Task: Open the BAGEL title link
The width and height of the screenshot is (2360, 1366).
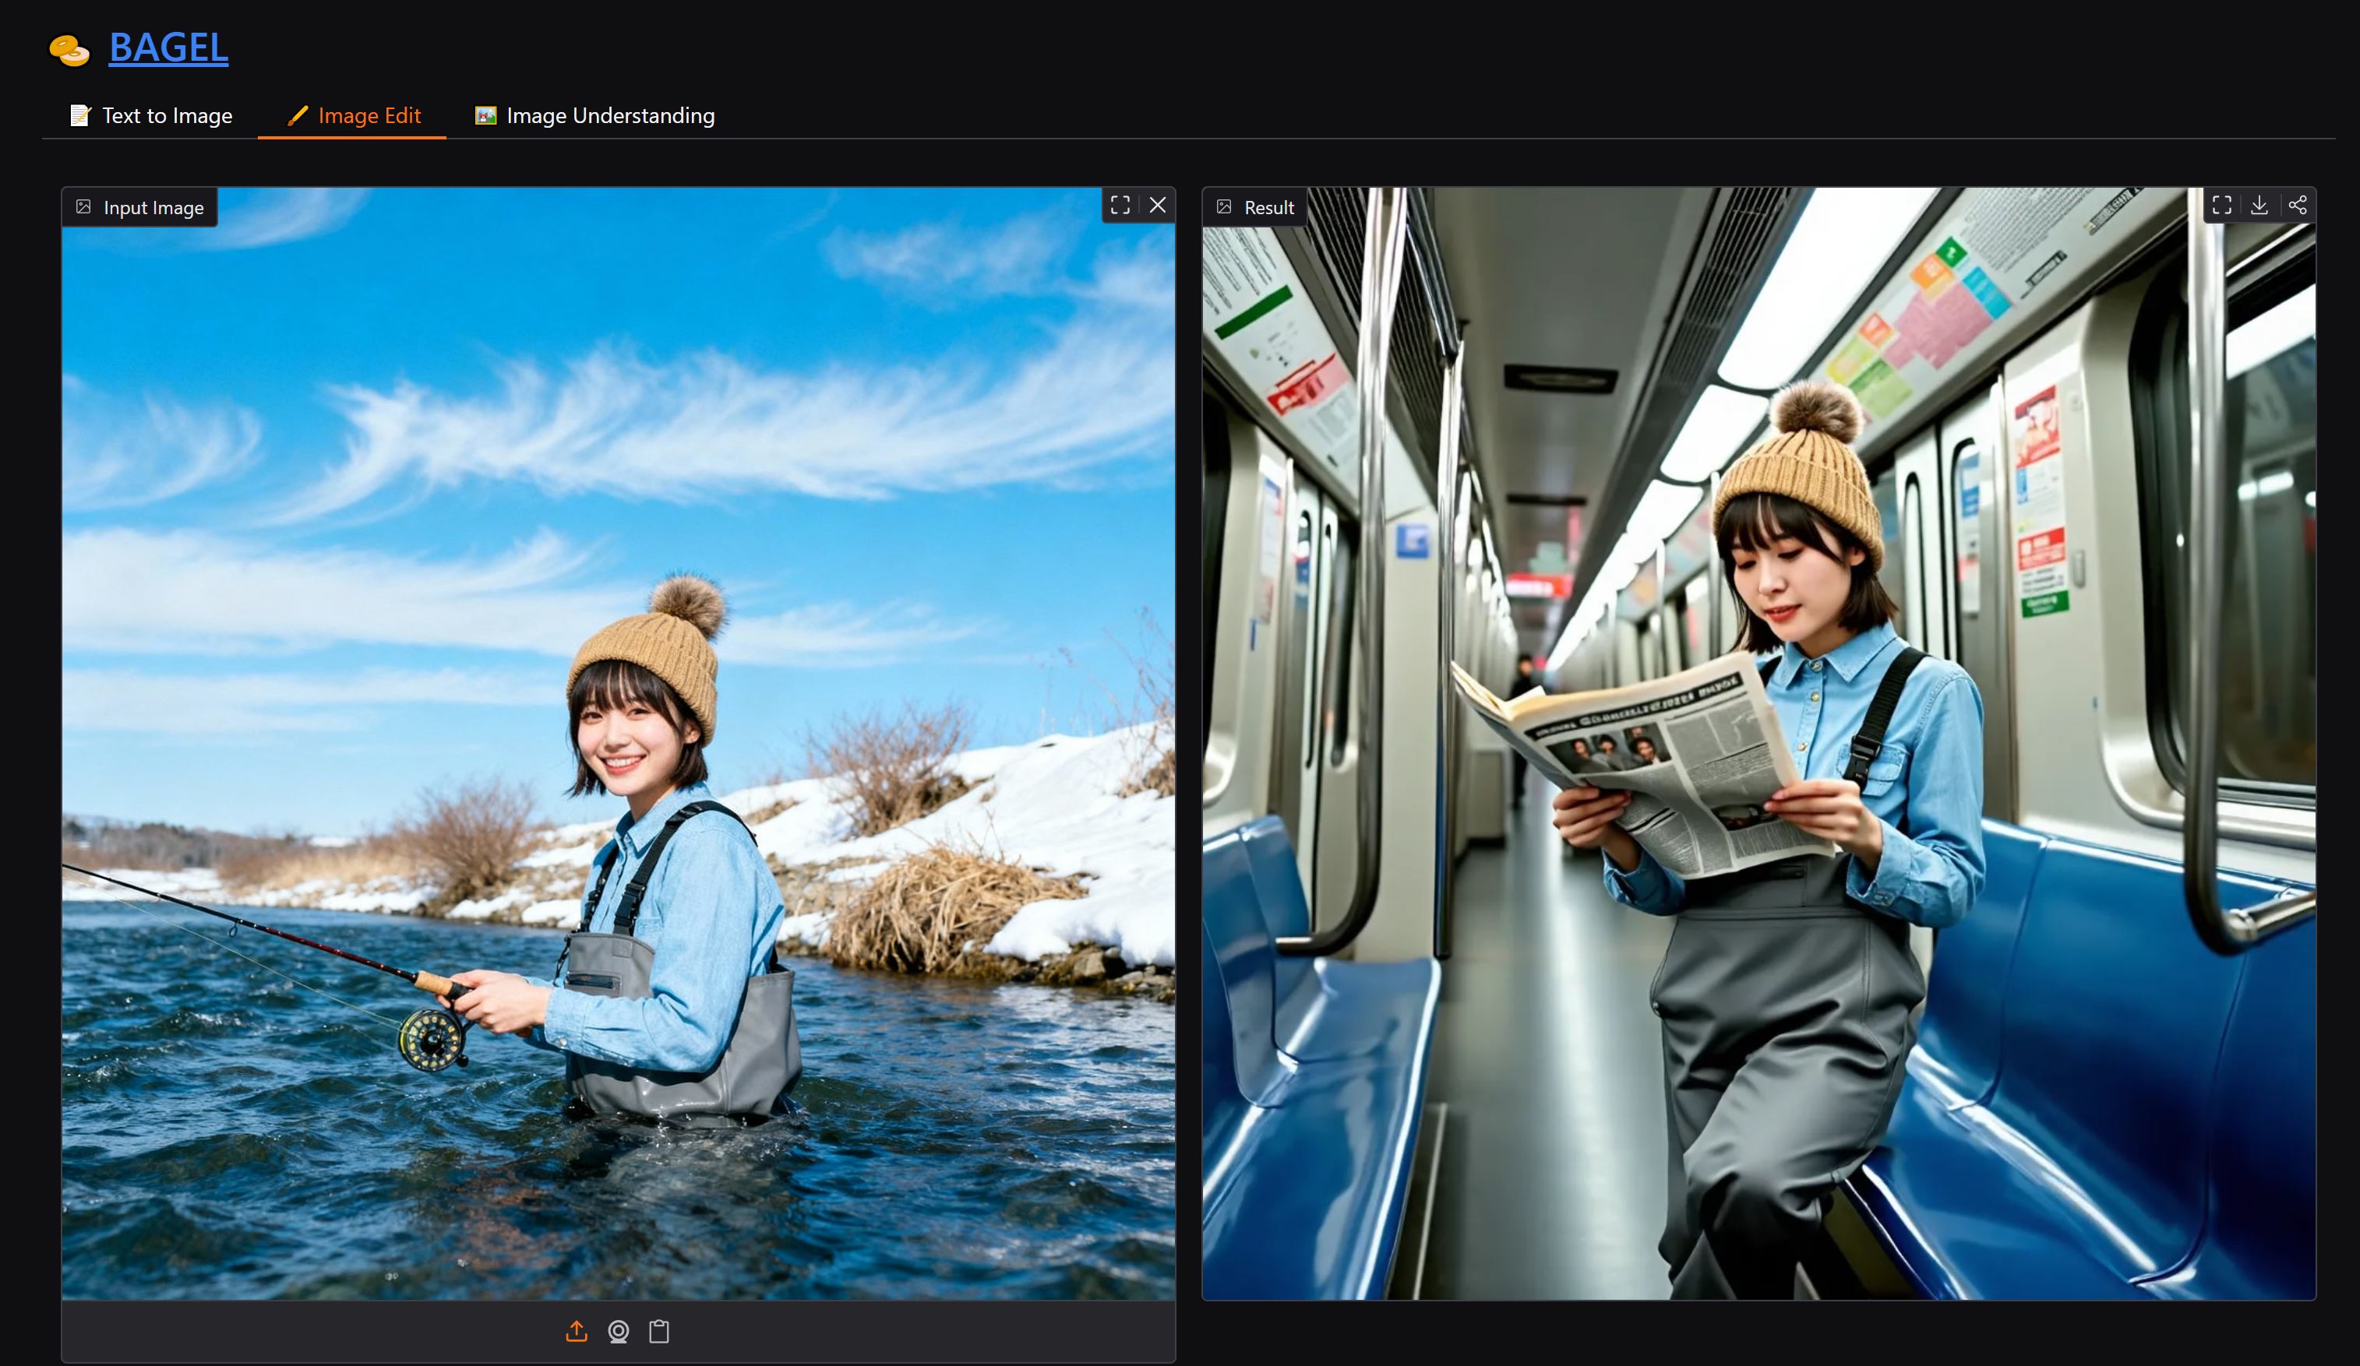Action: pyautogui.click(x=168, y=48)
